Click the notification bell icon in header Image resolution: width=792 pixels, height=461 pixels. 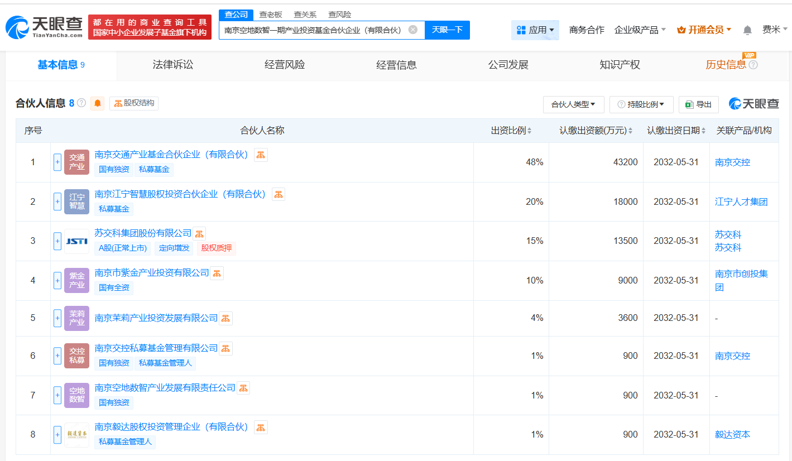pyautogui.click(x=747, y=30)
